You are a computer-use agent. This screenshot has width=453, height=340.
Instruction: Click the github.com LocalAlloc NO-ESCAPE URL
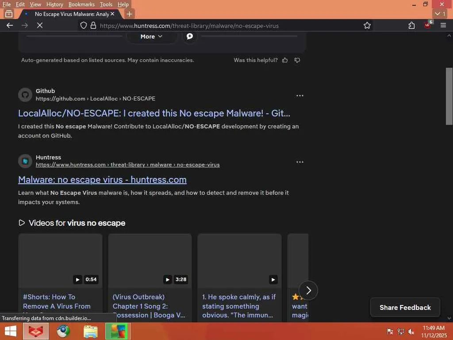(x=96, y=99)
